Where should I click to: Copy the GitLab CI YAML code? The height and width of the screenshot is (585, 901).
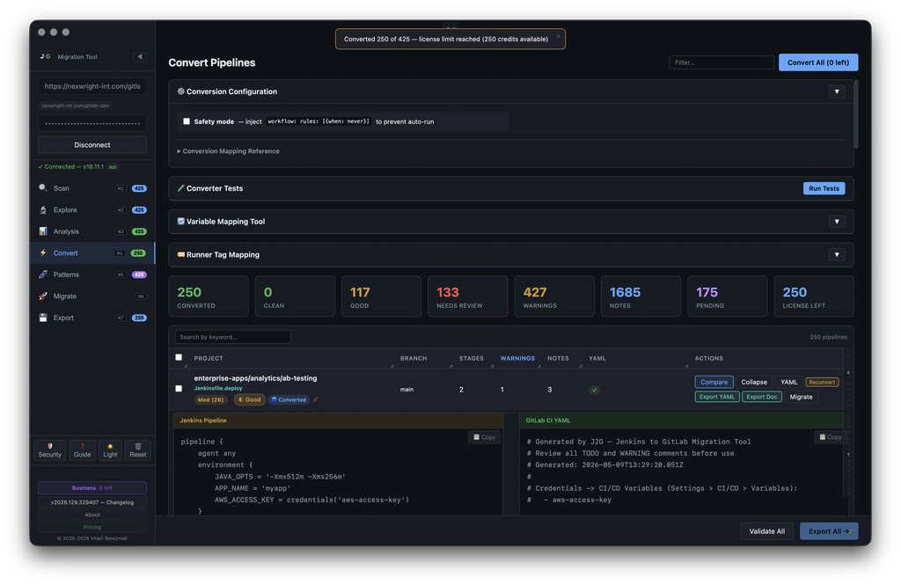pos(830,437)
